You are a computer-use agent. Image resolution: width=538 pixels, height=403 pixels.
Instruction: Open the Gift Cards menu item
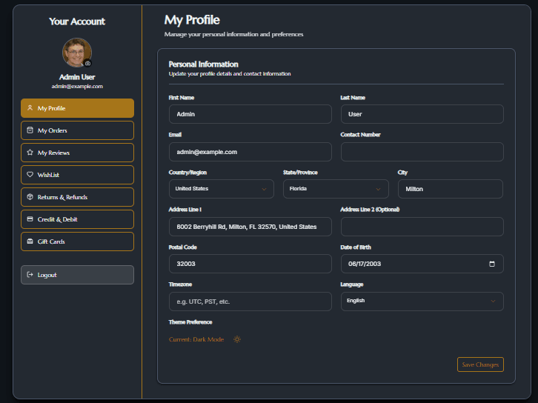(x=77, y=242)
